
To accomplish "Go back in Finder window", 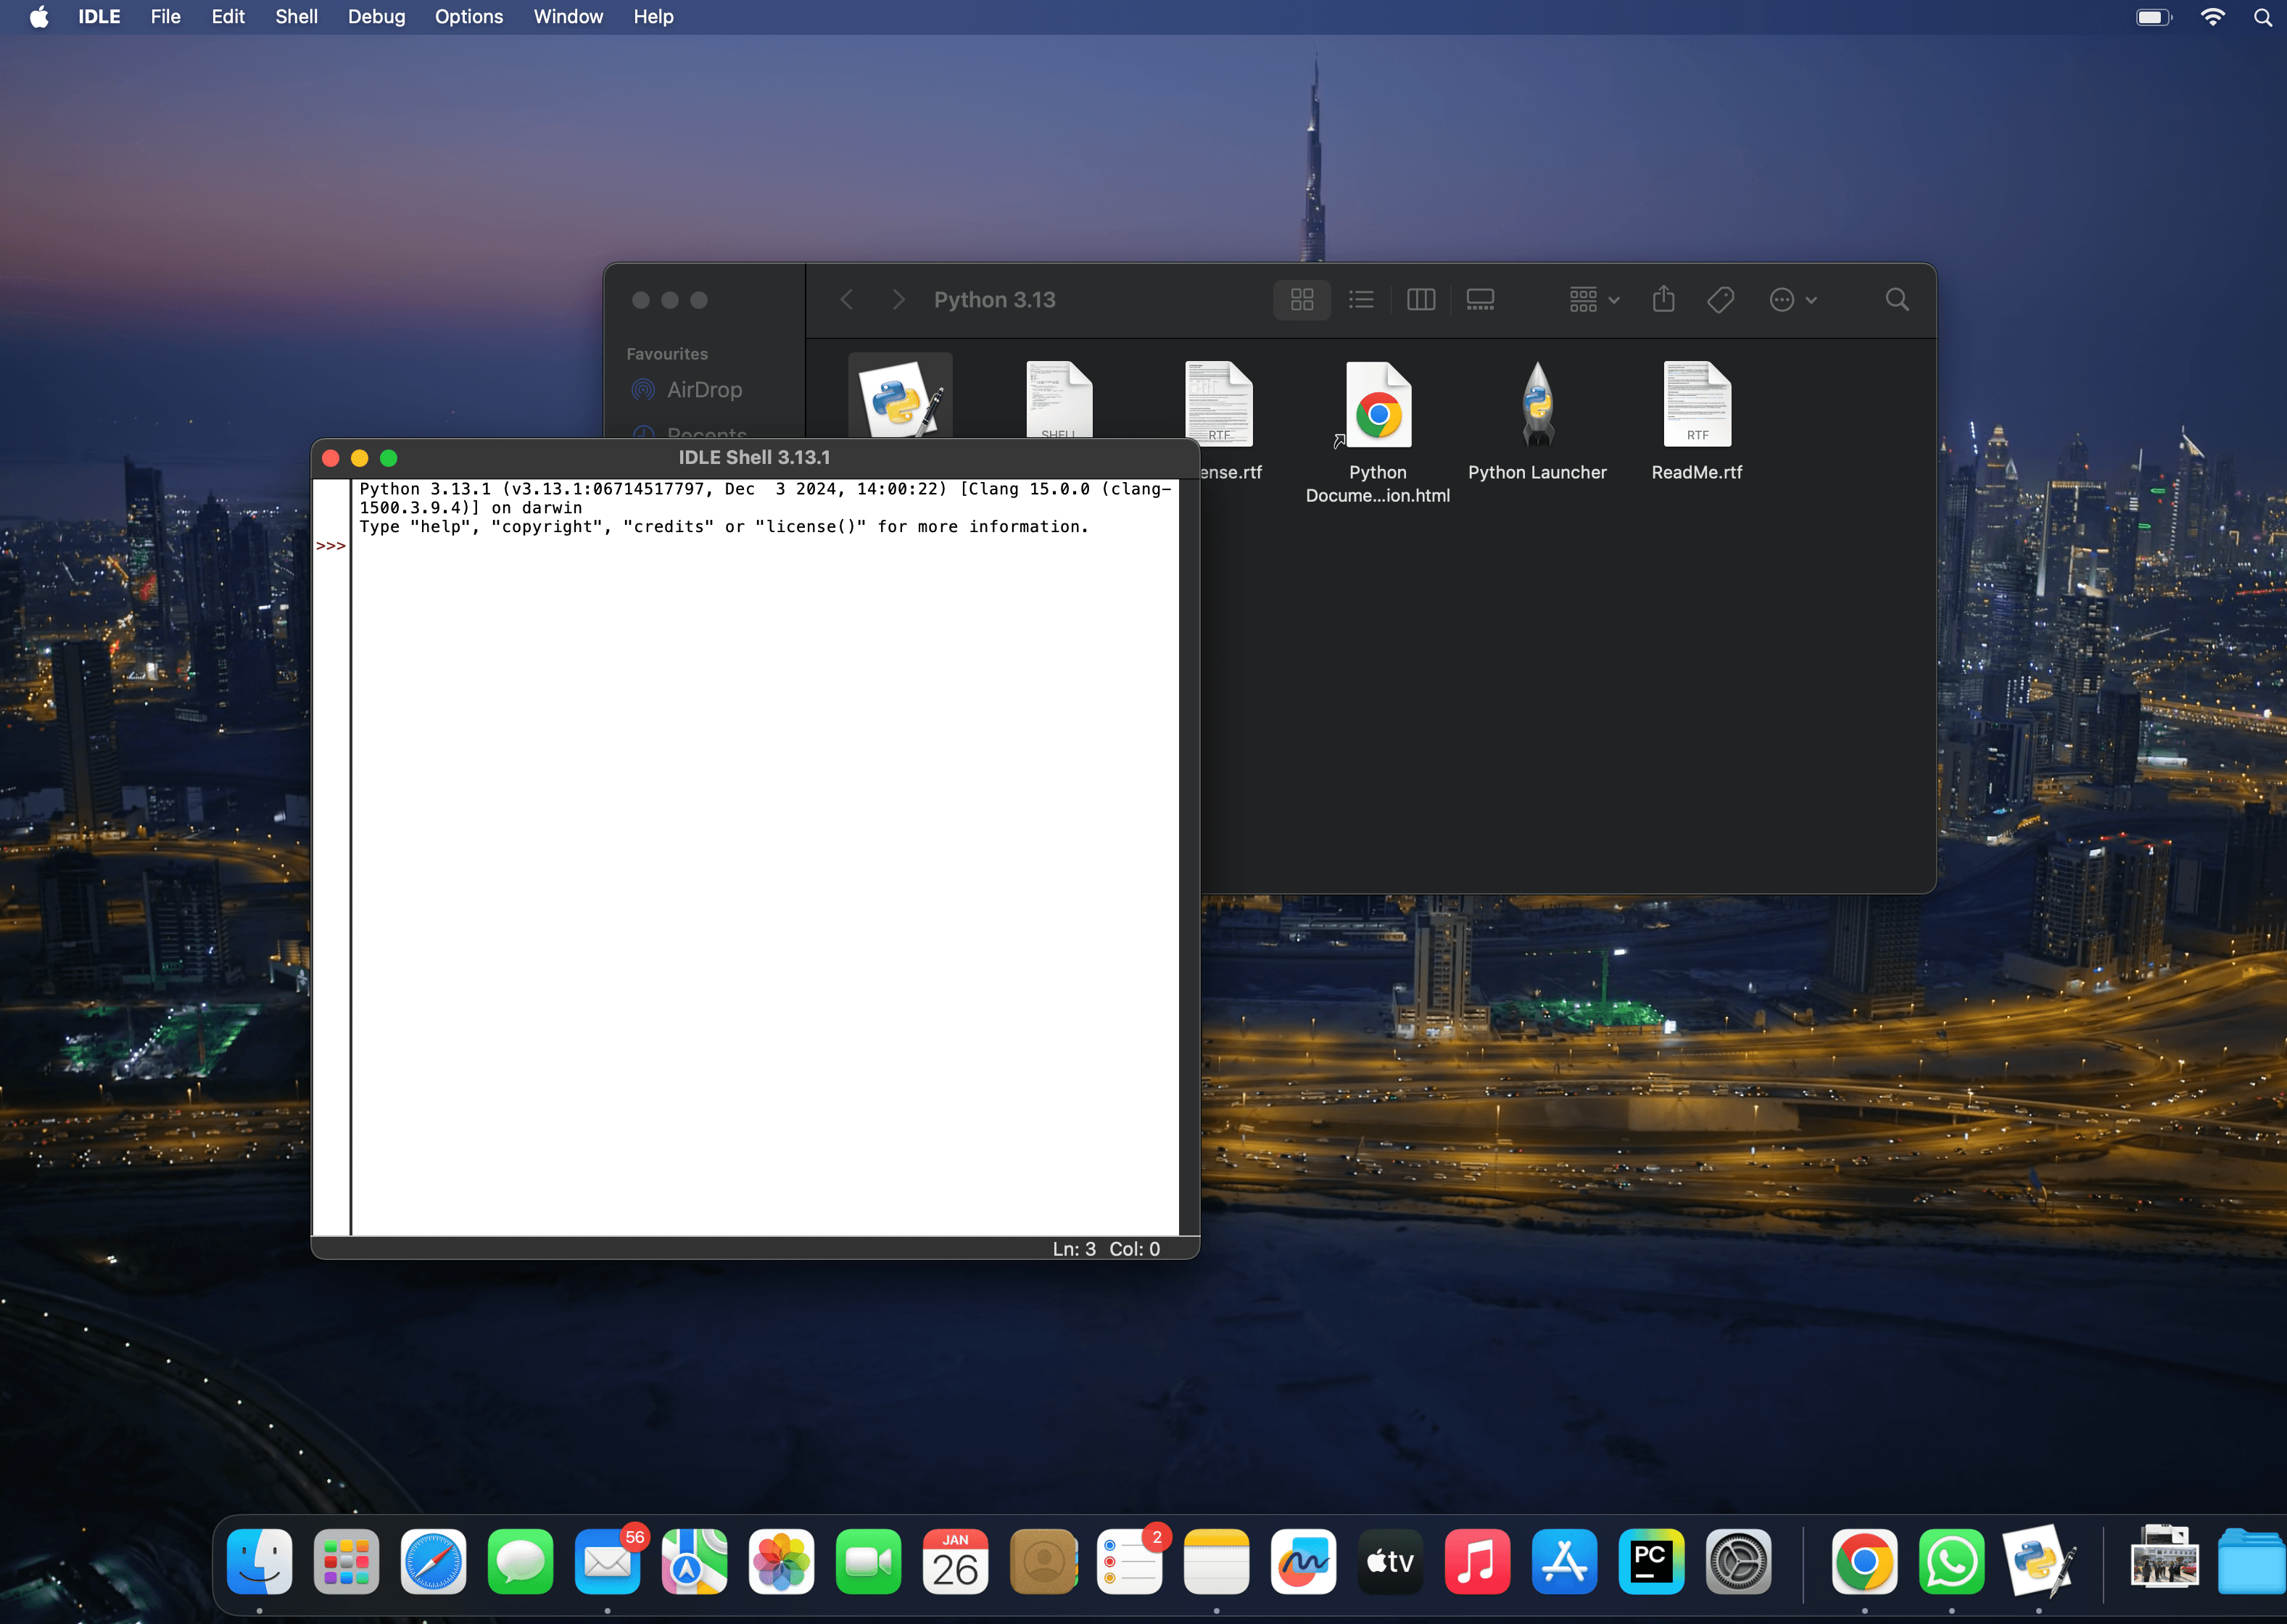I will point(846,300).
